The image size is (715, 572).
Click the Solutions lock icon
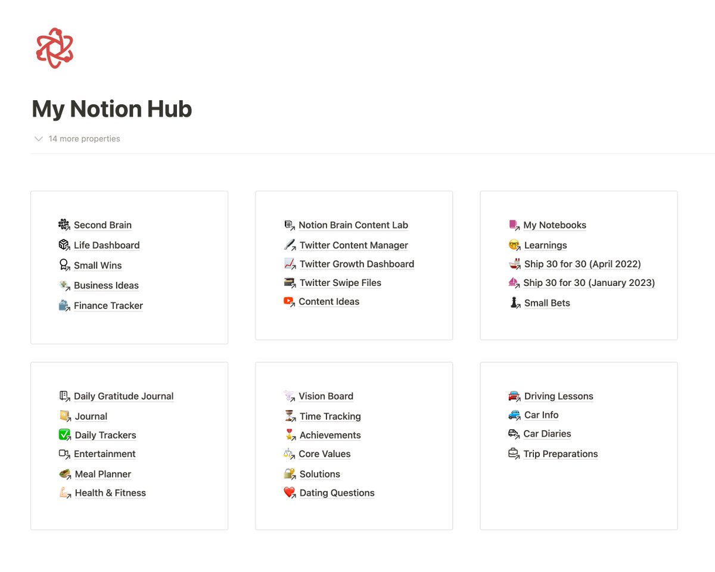(x=290, y=474)
